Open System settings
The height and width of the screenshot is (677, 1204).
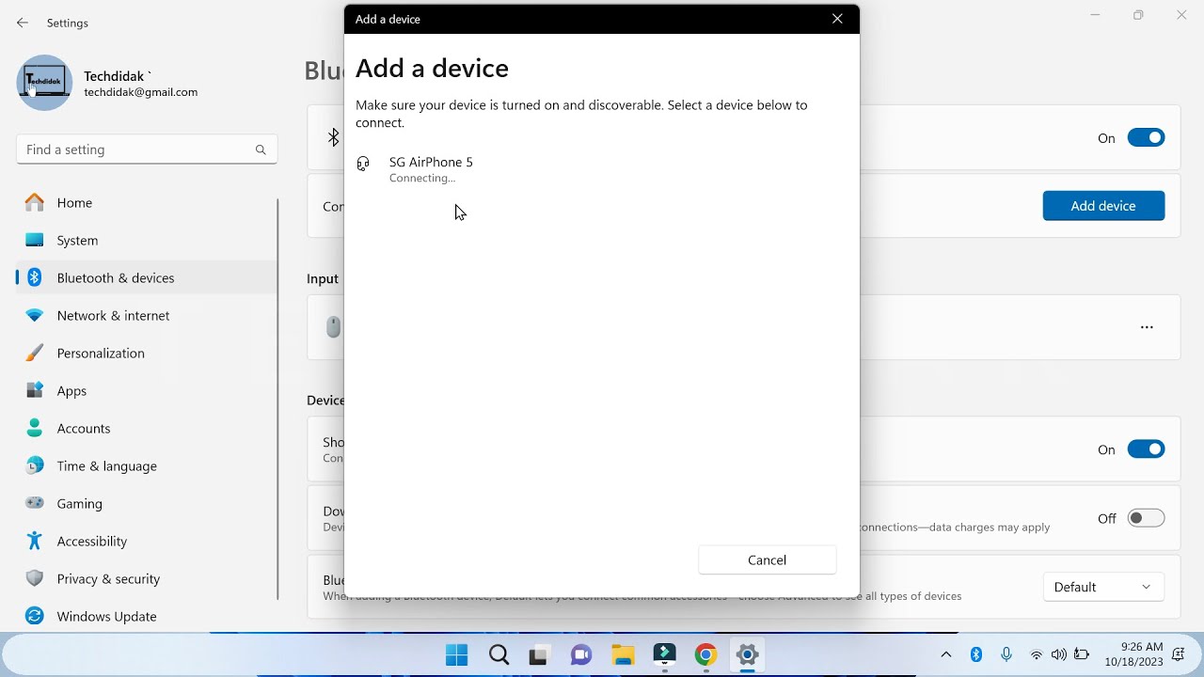(147, 241)
